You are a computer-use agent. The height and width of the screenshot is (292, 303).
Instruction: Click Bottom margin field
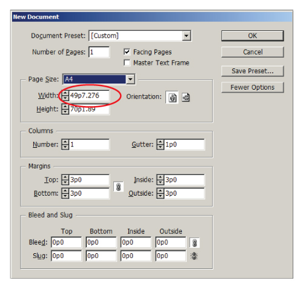[x=89, y=193]
